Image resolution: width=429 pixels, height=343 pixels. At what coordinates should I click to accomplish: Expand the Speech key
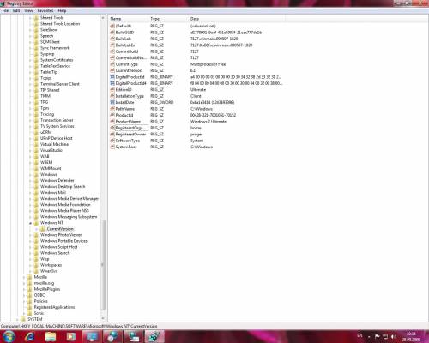point(30,36)
